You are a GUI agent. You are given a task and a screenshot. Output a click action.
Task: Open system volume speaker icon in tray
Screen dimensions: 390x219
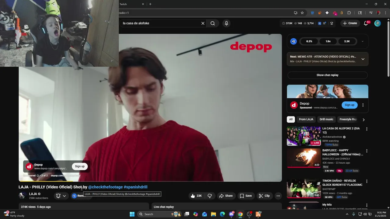coord(365,214)
